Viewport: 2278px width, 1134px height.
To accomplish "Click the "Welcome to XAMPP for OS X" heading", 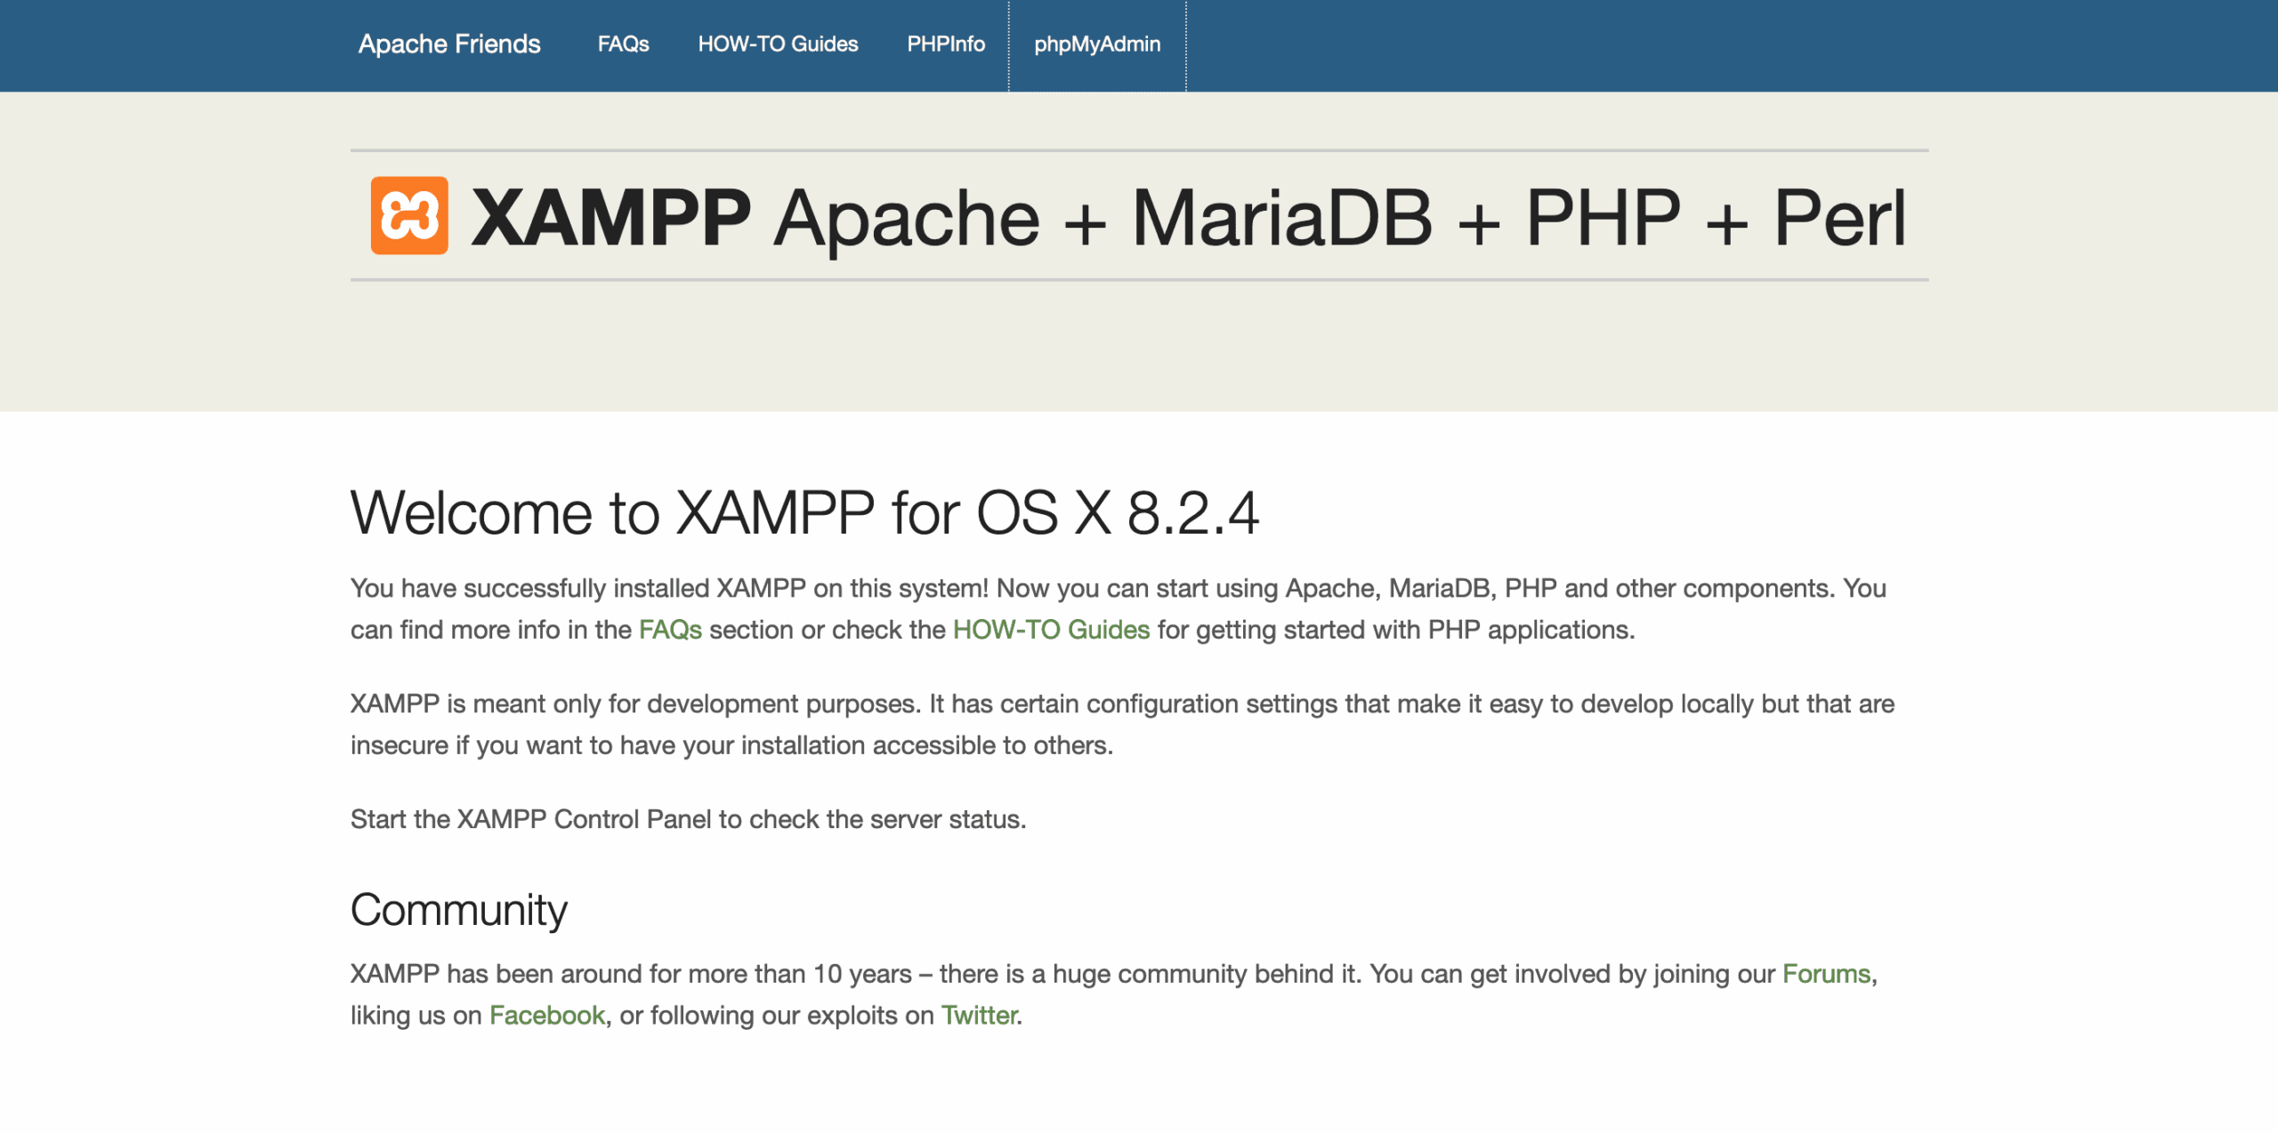I will 804,513.
